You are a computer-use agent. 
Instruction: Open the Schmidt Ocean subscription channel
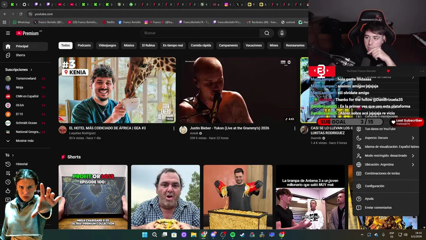point(25,123)
